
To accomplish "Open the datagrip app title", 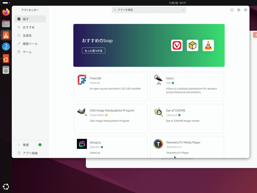I will 95,142.
